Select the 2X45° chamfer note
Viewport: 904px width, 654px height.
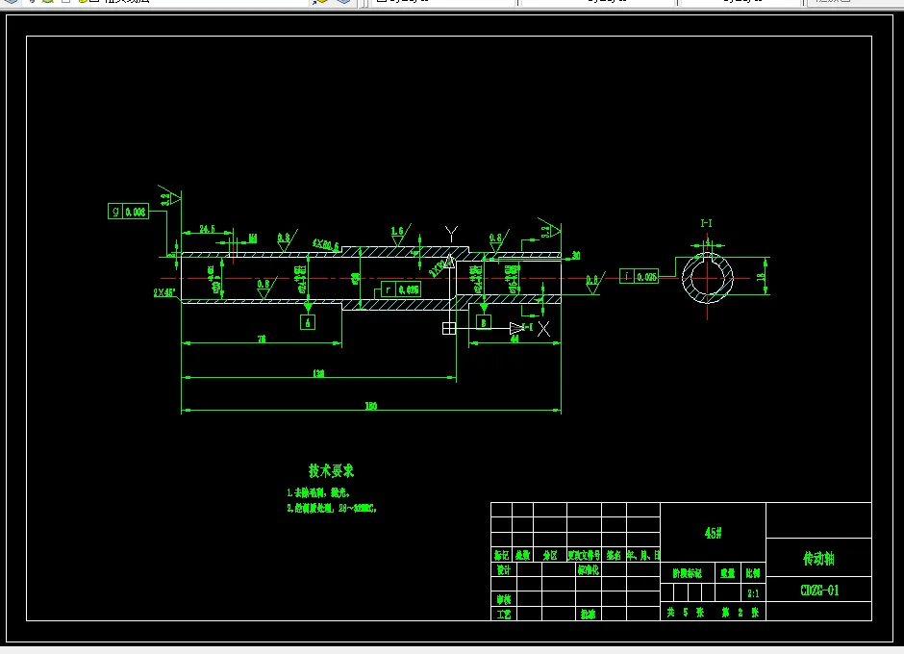point(164,293)
